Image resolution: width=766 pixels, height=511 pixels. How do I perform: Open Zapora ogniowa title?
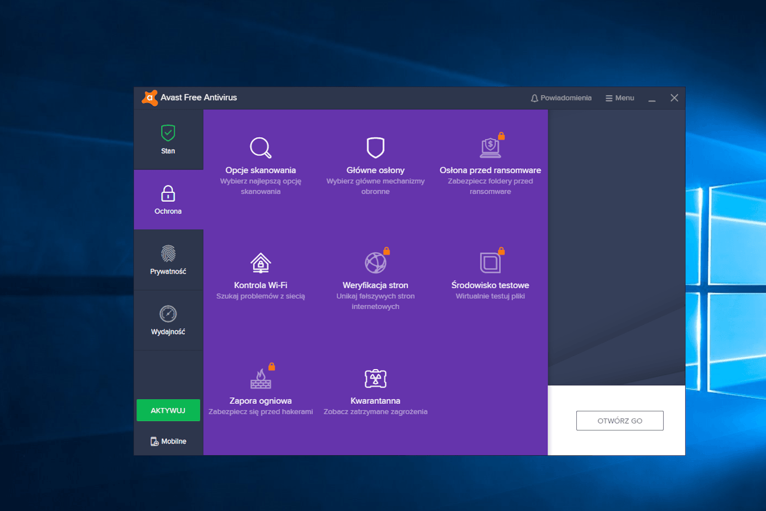(261, 401)
